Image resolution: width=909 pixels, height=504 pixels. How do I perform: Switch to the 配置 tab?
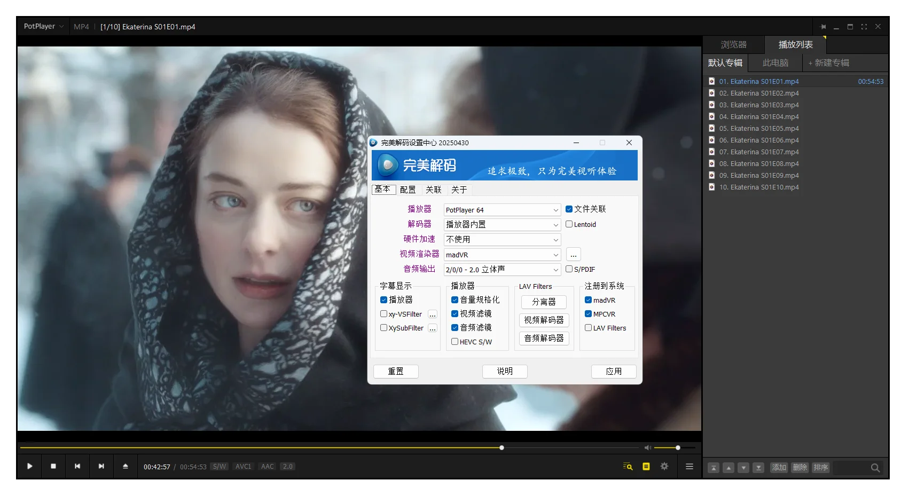click(x=408, y=190)
